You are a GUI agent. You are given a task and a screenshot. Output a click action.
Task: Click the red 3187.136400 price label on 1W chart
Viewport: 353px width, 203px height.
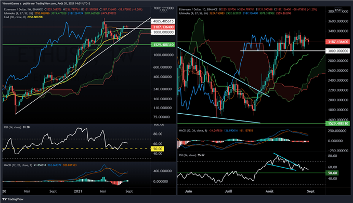(163, 27)
